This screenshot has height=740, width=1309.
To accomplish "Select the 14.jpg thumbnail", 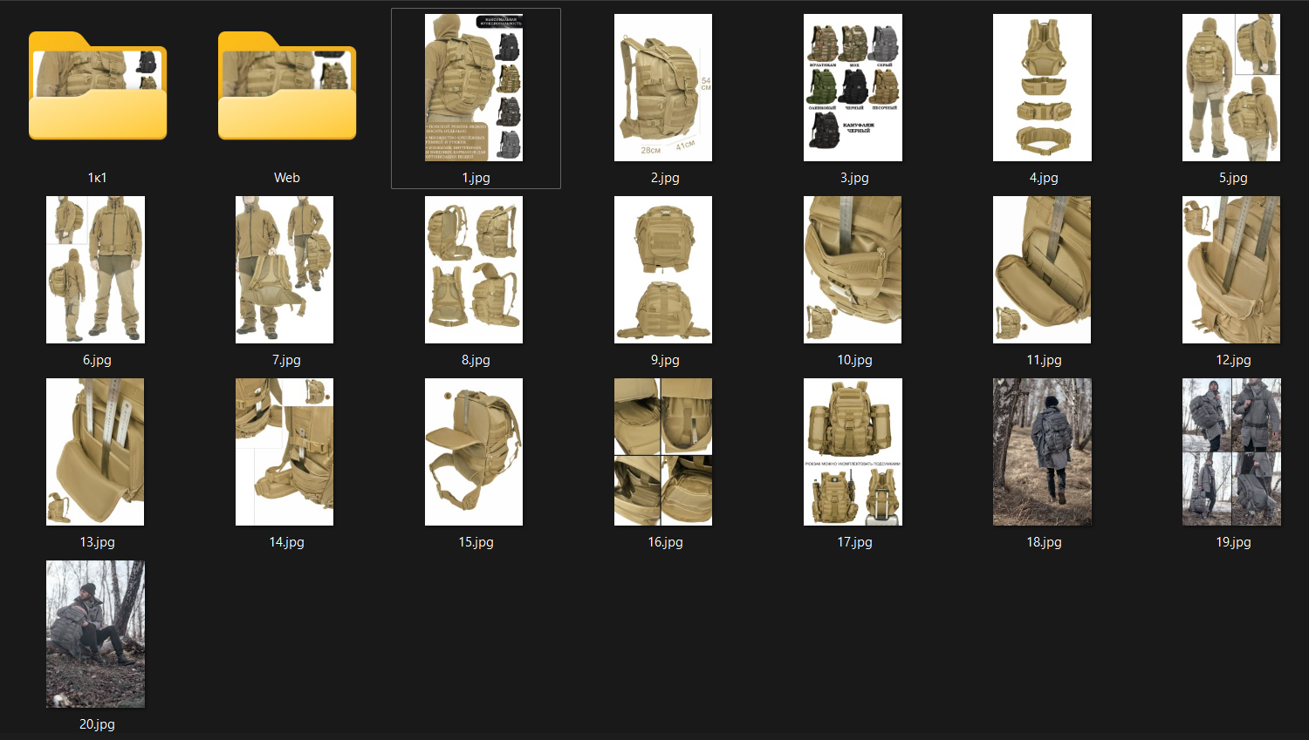I will coord(284,451).
